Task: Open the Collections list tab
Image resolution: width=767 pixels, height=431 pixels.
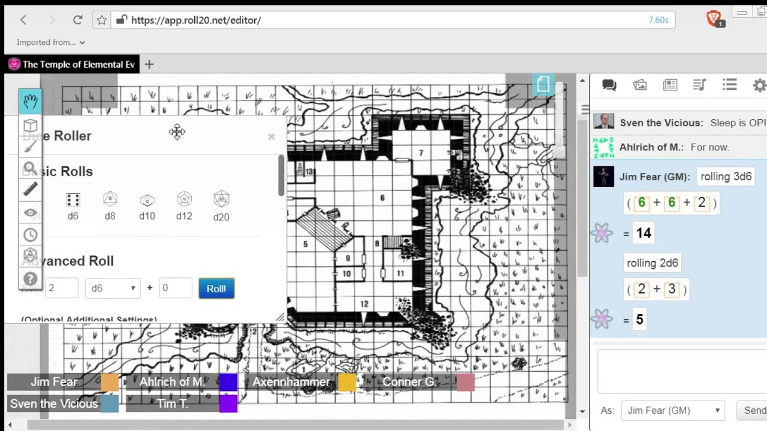Action: (729, 86)
